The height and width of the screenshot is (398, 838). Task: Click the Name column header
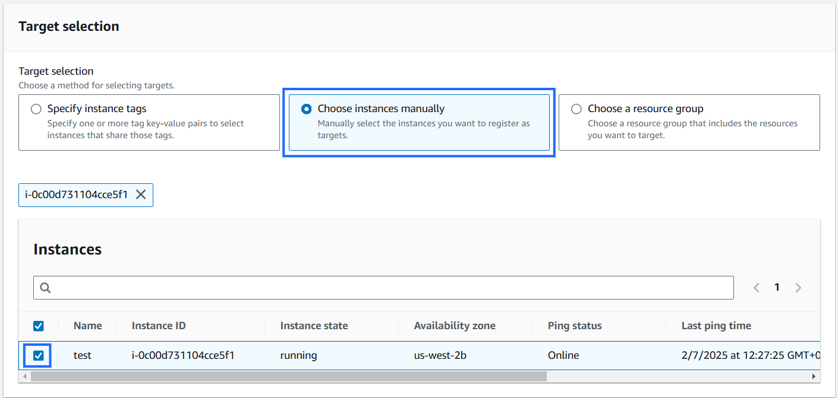coord(87,326)
